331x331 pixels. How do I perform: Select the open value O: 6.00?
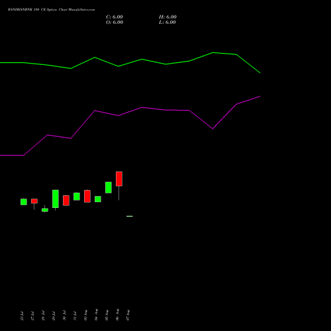click(115, 23)
